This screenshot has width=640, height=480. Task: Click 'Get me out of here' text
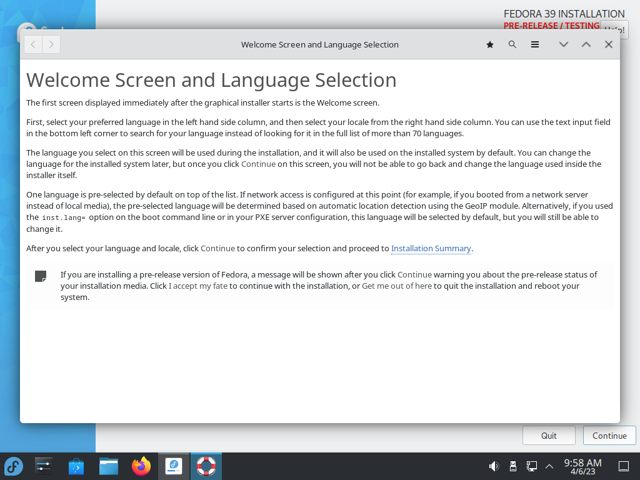pyautogui.click(x=397, y=286)
